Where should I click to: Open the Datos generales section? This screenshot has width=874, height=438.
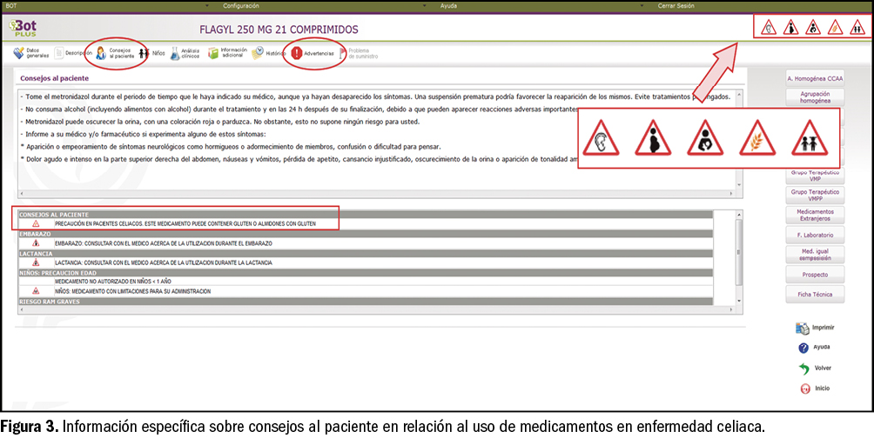(x=30, y=53)
